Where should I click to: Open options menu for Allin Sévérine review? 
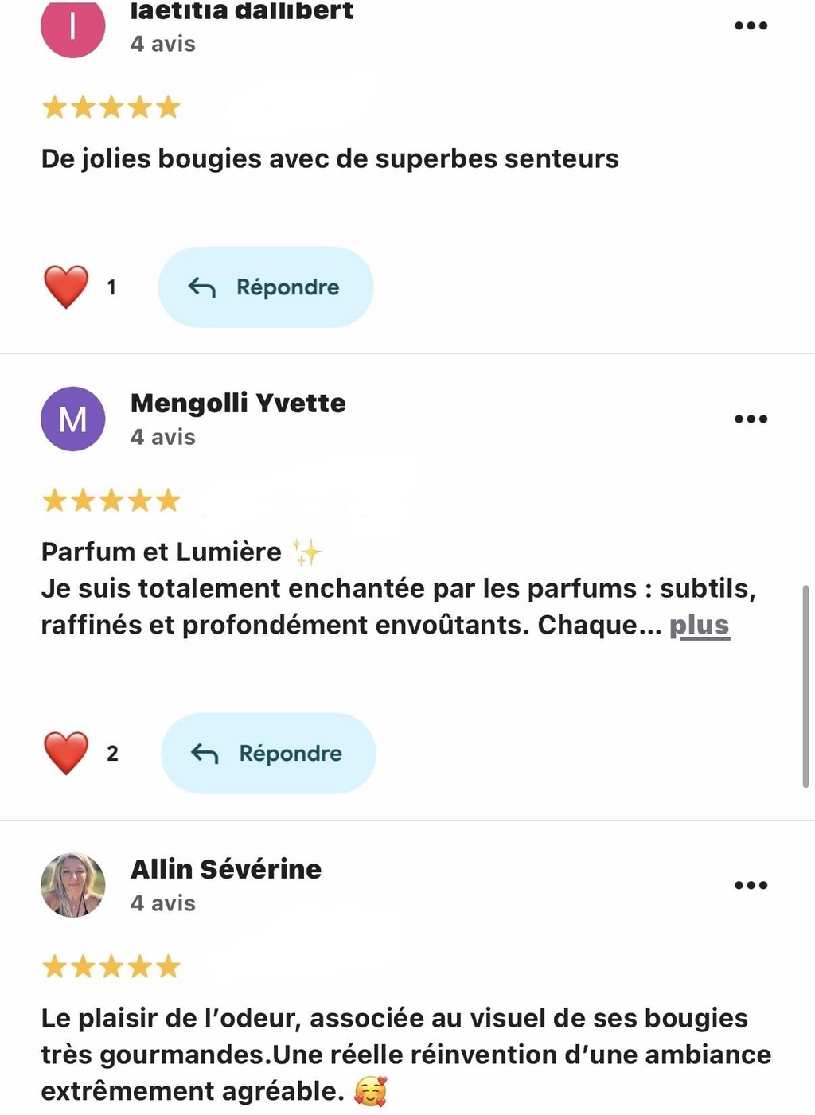751,885
